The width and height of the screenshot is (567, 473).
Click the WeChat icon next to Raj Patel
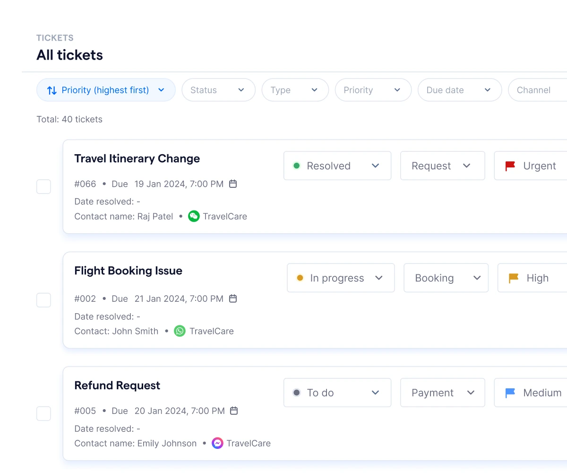[x=194, y=216]
